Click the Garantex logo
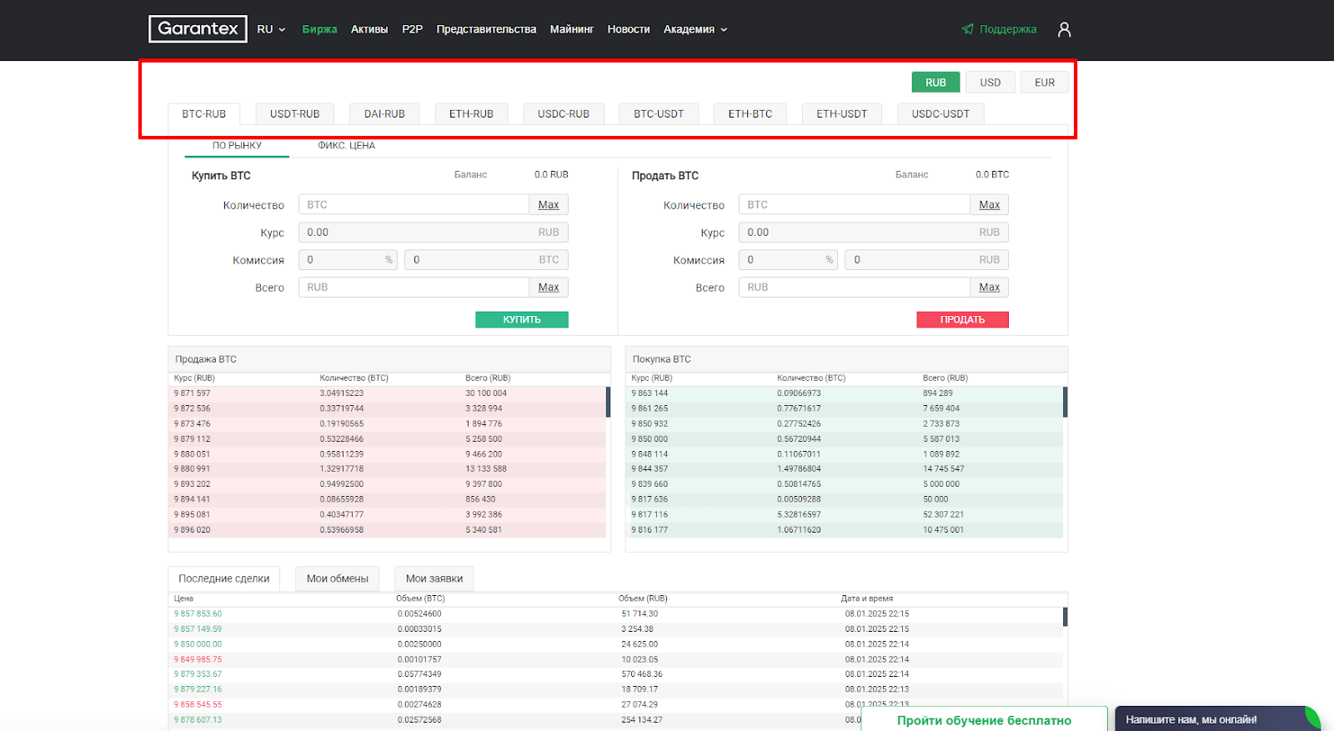The image size is (1334, 731). (198, 29)
